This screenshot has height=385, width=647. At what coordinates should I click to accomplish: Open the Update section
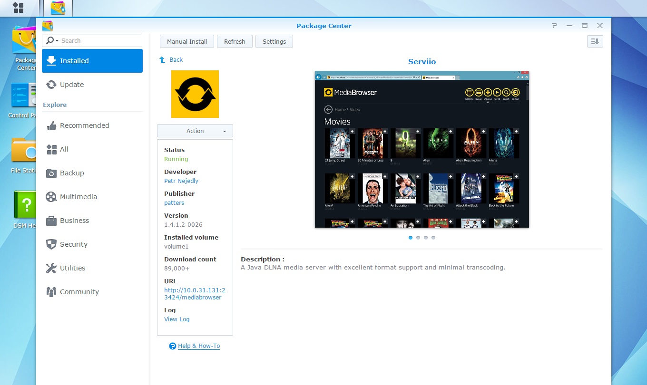pyautogui.click(x=92, y=85)
